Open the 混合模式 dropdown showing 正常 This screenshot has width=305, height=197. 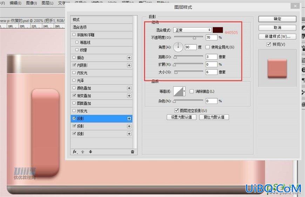192,30
